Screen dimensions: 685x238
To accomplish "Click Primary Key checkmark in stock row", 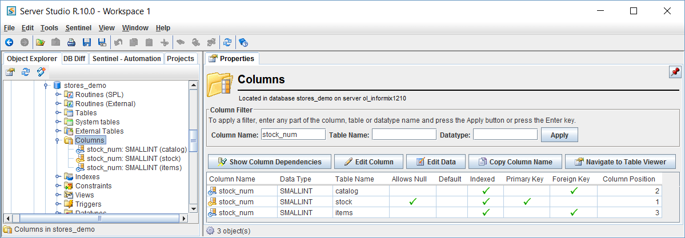I will coord(527,201).
